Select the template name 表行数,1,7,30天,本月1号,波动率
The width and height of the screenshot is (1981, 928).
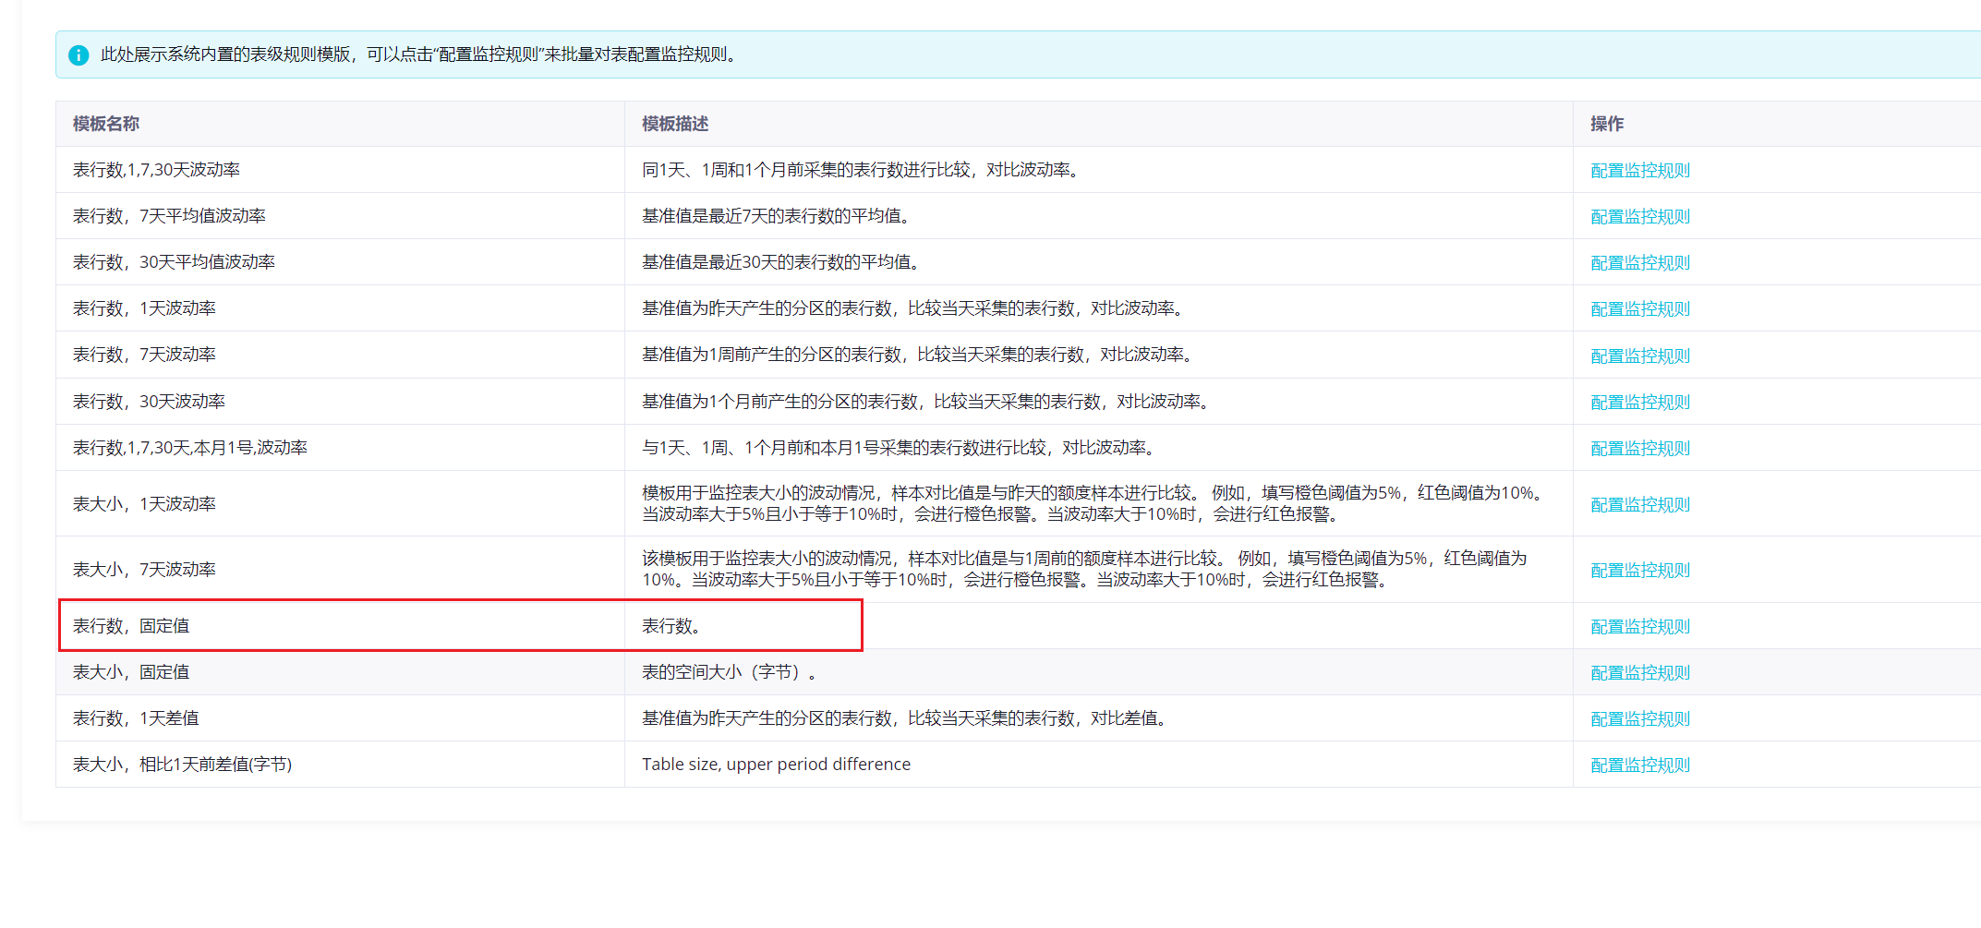[x=190, y=448]
